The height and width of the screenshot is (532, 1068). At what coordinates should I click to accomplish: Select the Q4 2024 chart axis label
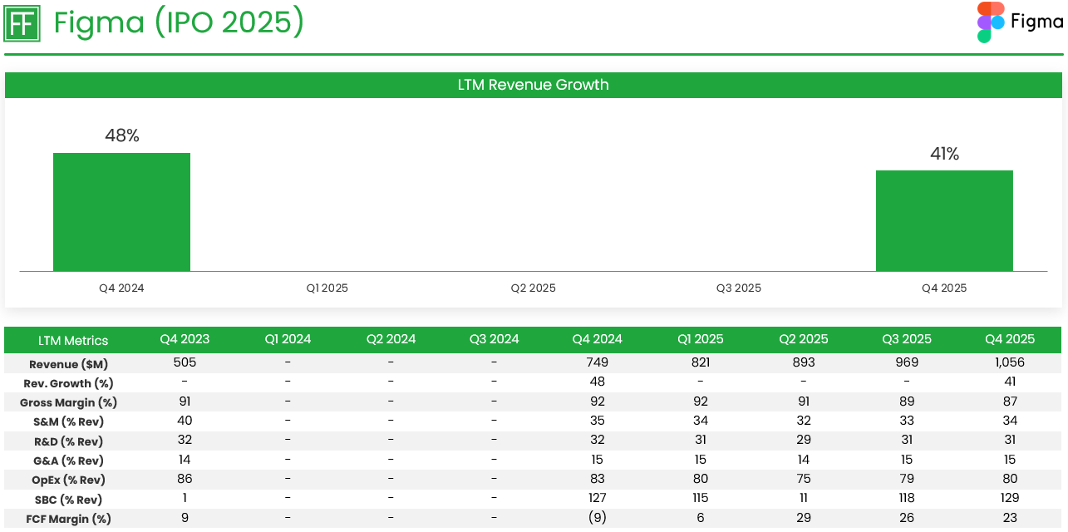point(121,288)
